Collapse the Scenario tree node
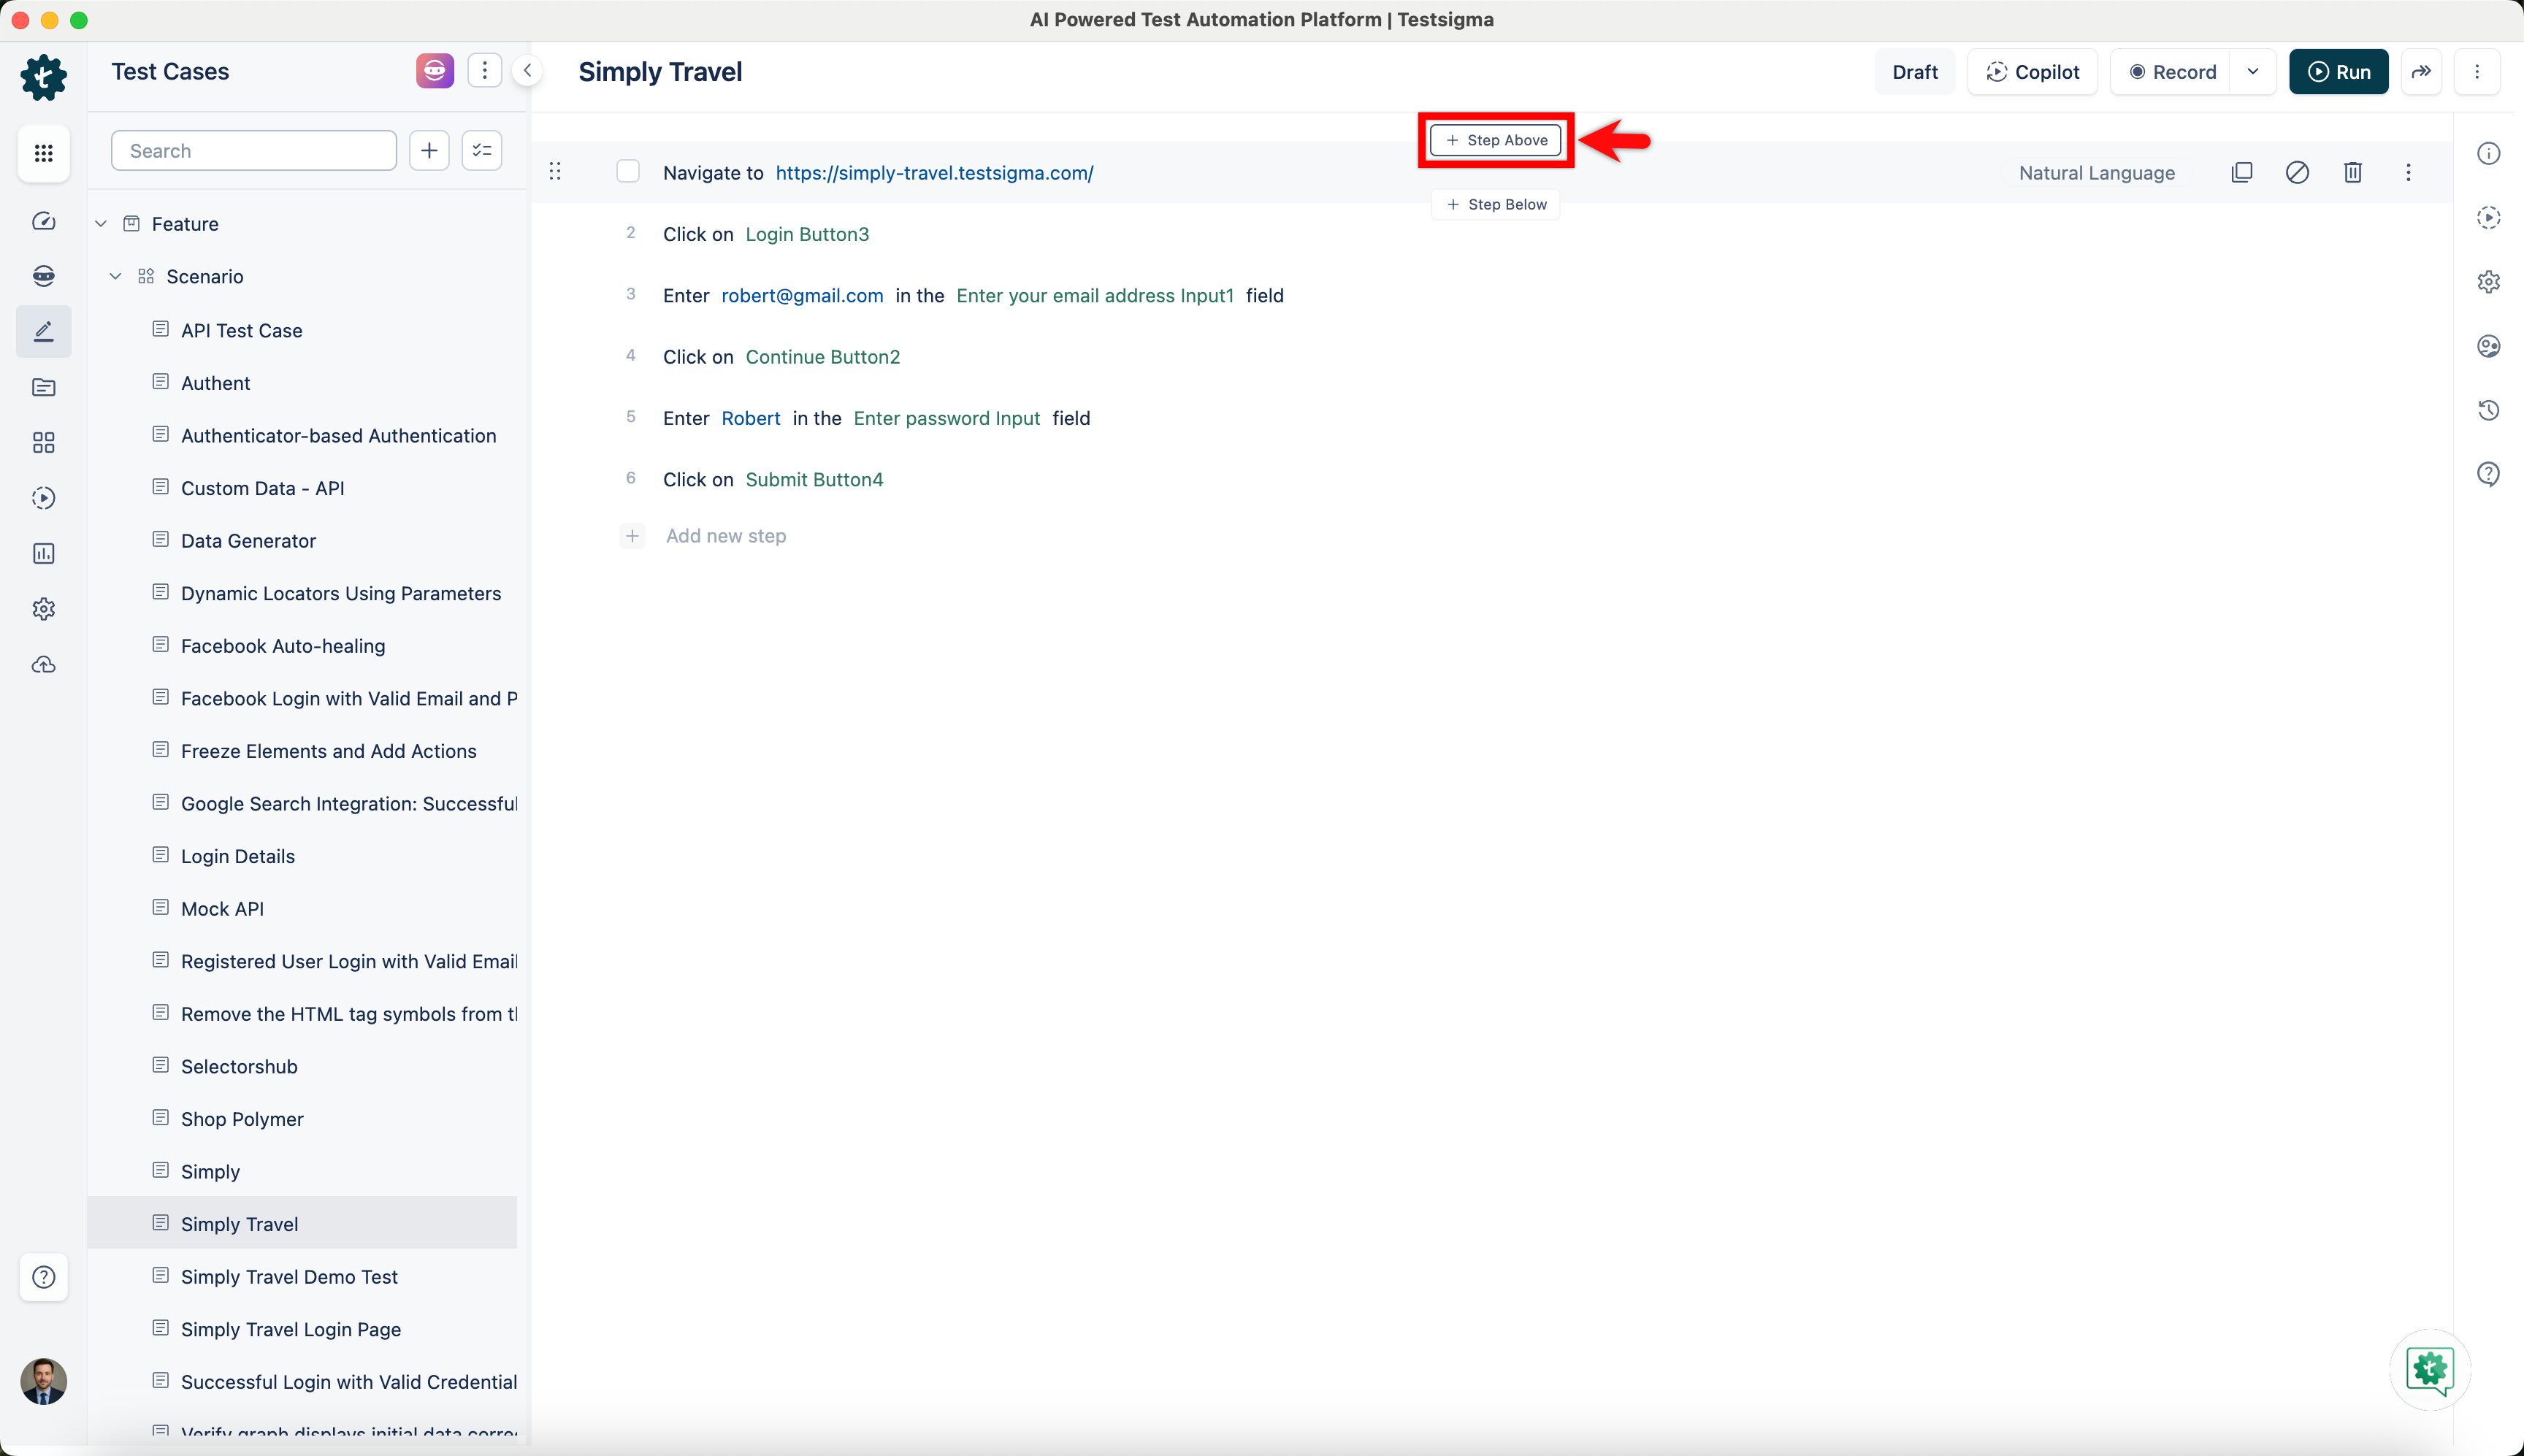 [x=115, y=276]
